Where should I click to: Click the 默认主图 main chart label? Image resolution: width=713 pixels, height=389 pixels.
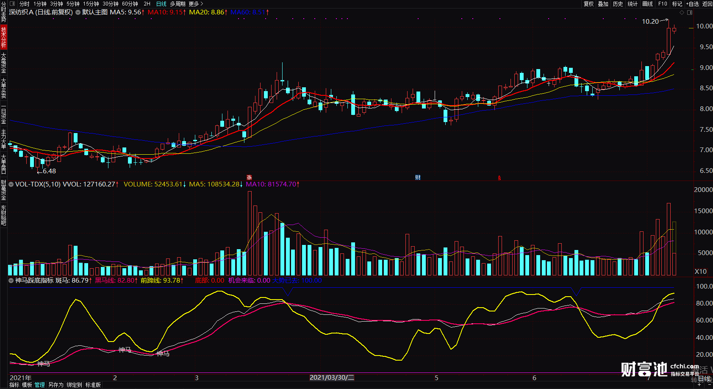95,12
